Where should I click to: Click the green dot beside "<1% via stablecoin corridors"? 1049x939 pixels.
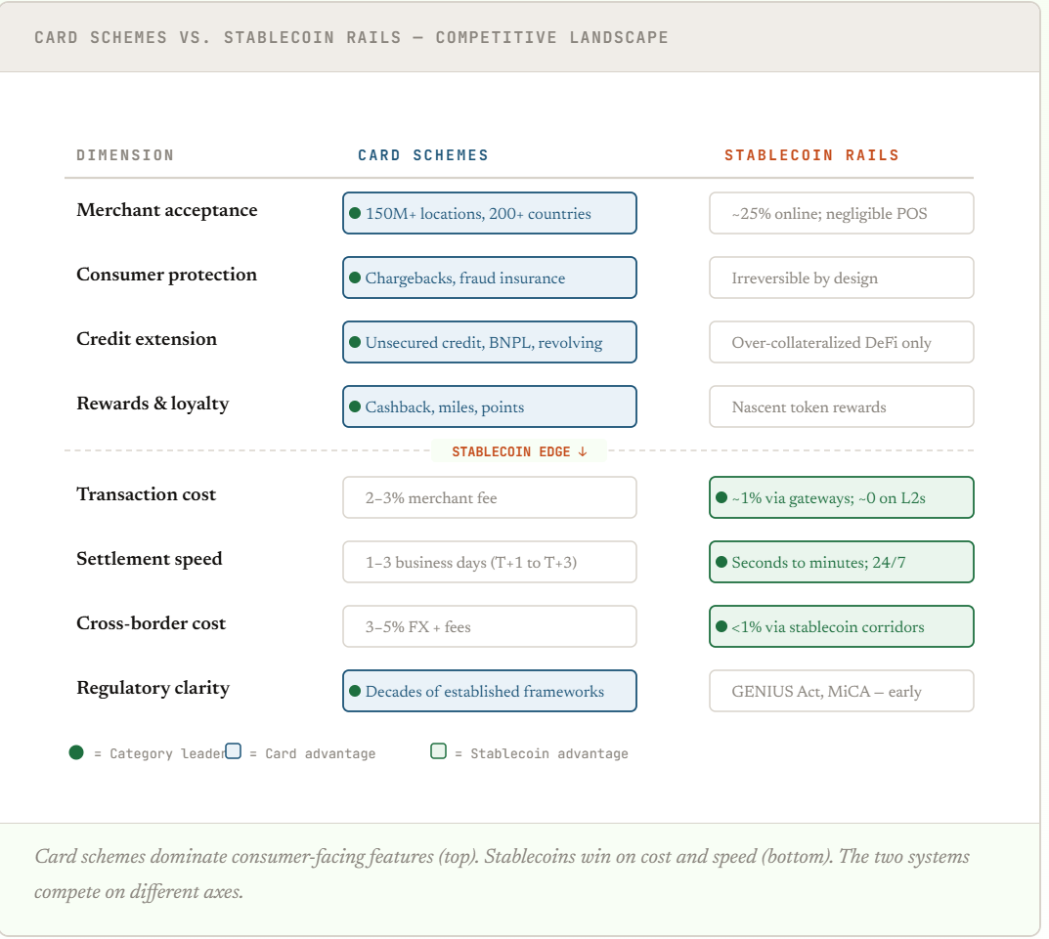[x=721, y=626]
